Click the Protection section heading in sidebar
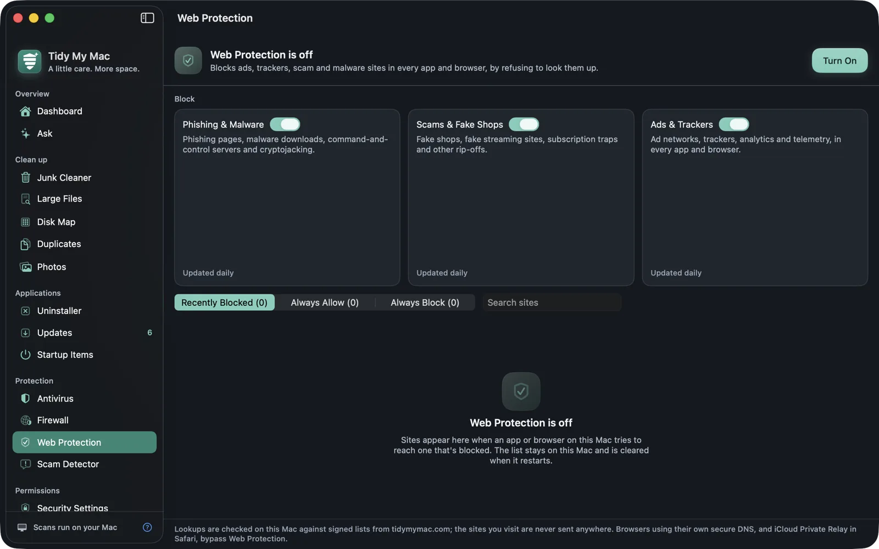Image resolution: width=879 pixels, height=549 pixels. click(34, 381)
